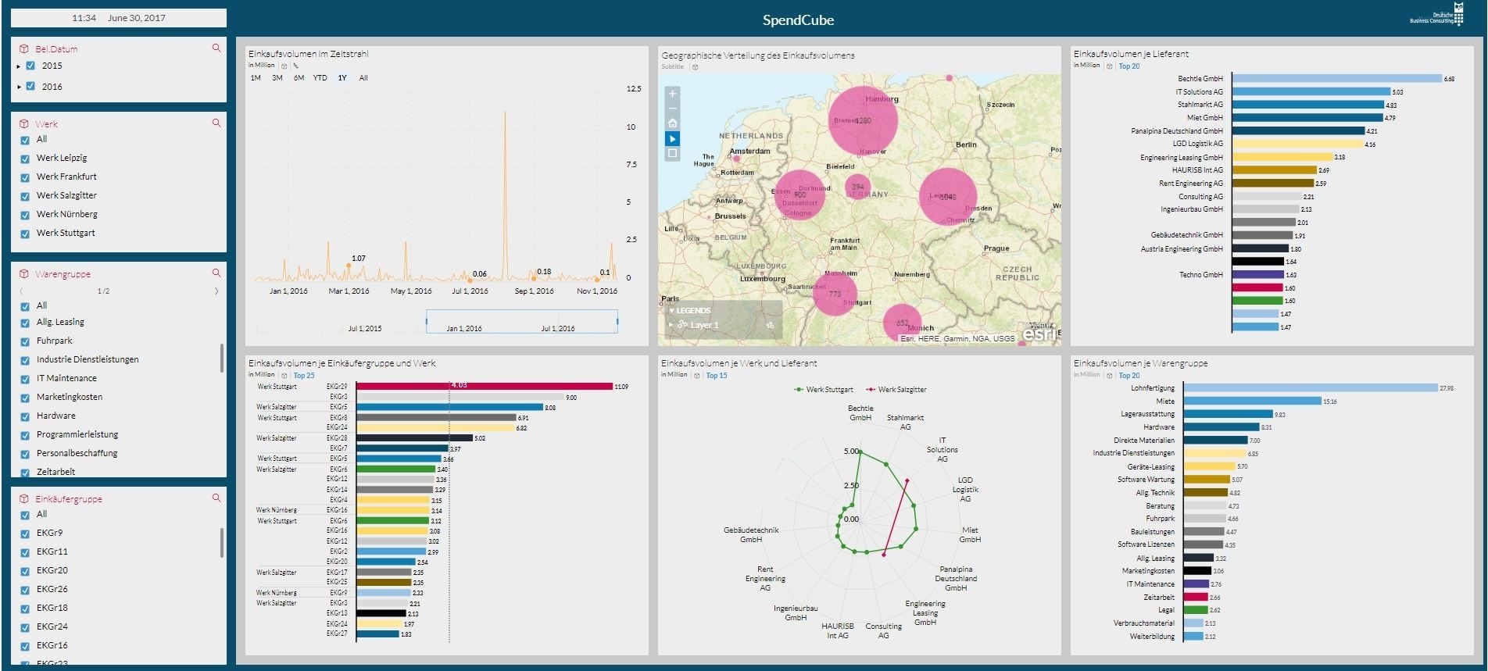Uncheck Fuhrpark in Warengruppe
Image resolution: width=1488 pixels, height=671 pixels.
pyautogui.click(x=25, y=341)
